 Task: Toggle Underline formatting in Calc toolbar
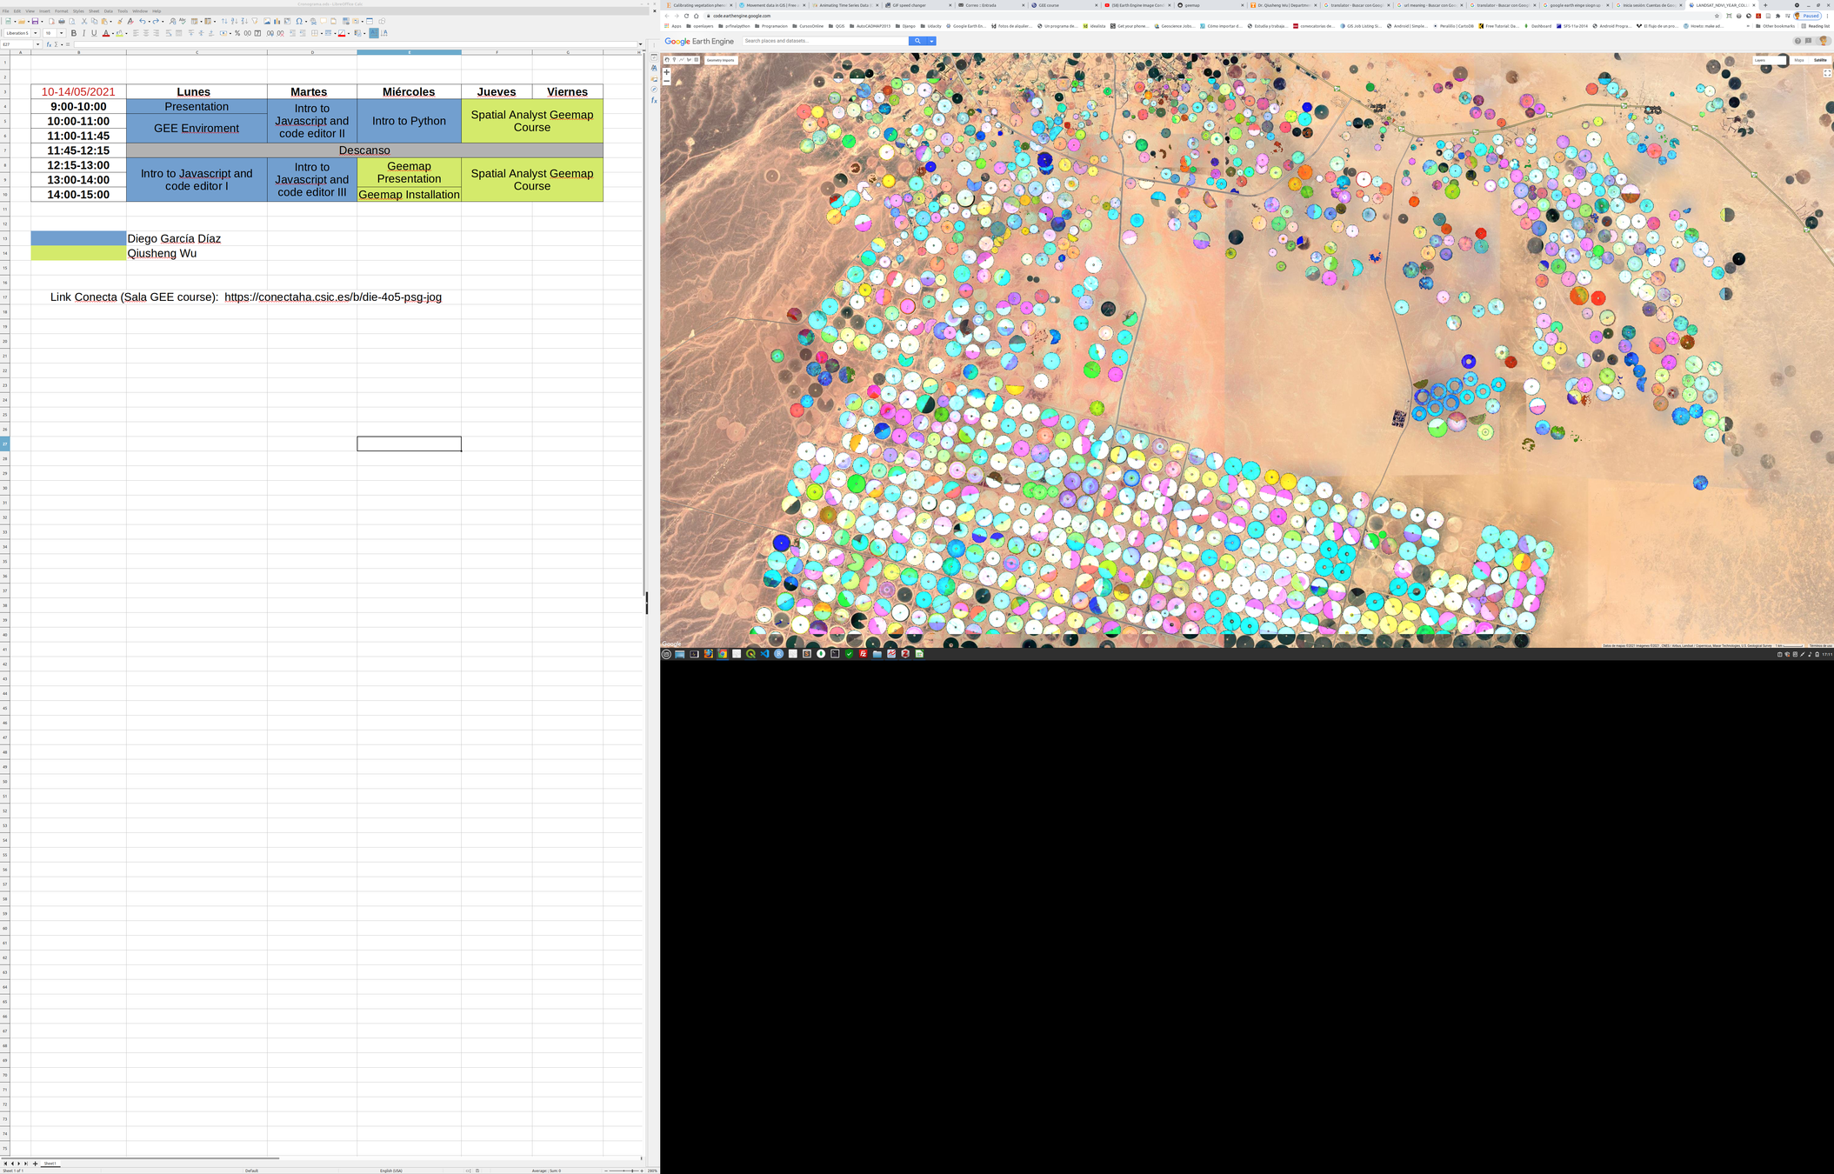[x=94, y=33]
